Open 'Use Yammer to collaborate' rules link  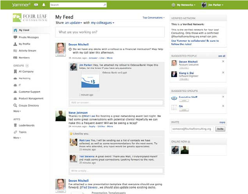195,43
